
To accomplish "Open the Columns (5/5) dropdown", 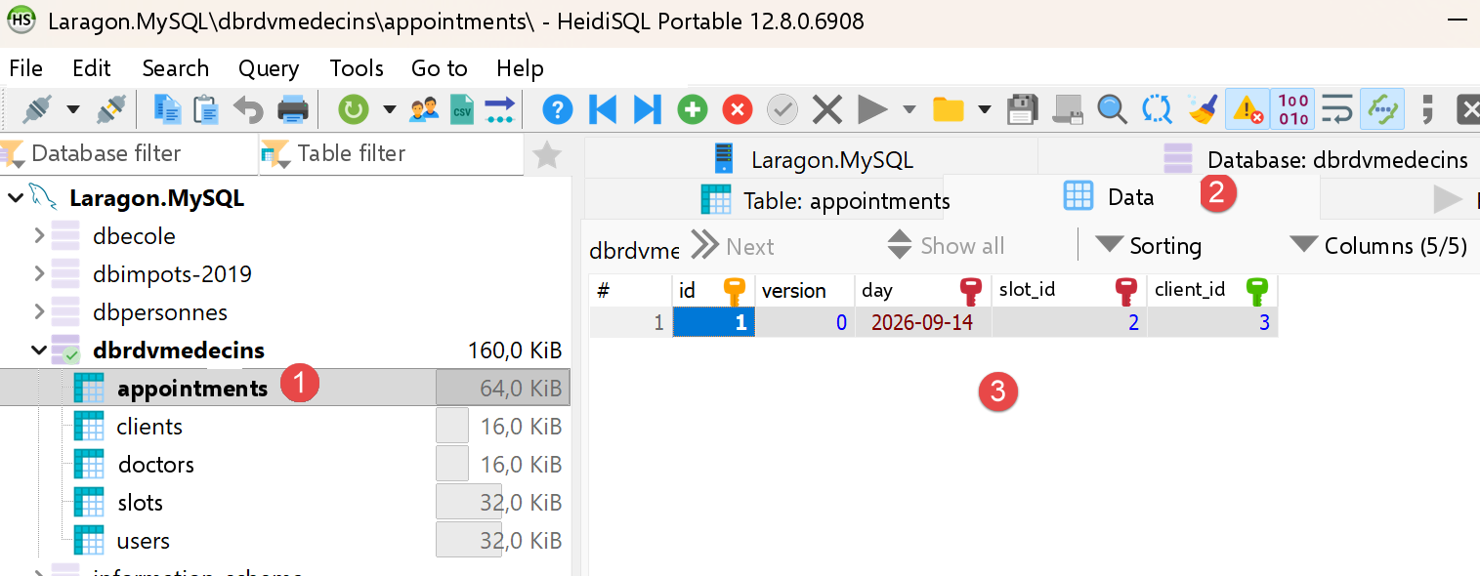I will click(x=1378, y=246).
